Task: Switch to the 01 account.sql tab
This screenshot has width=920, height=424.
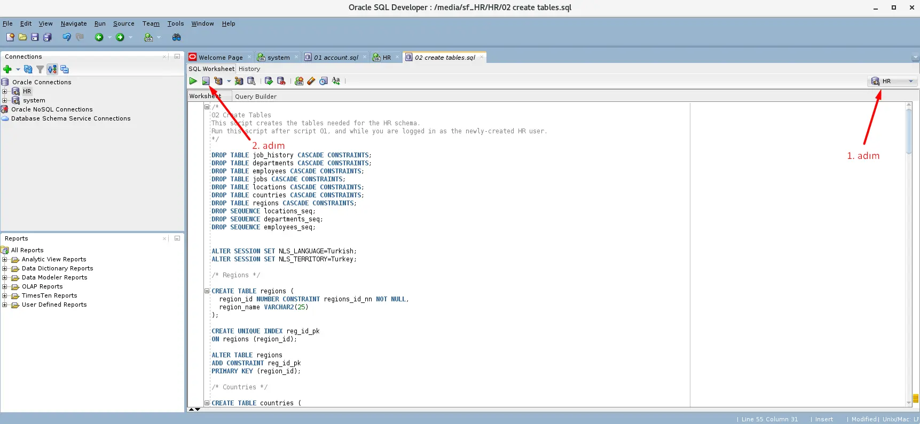Action: click(335, 58)
